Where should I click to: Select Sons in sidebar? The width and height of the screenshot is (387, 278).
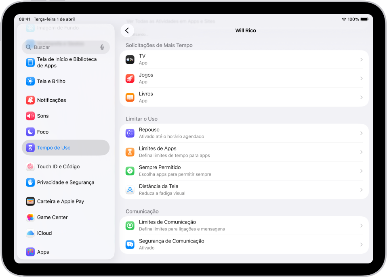[x=66, y=116]
